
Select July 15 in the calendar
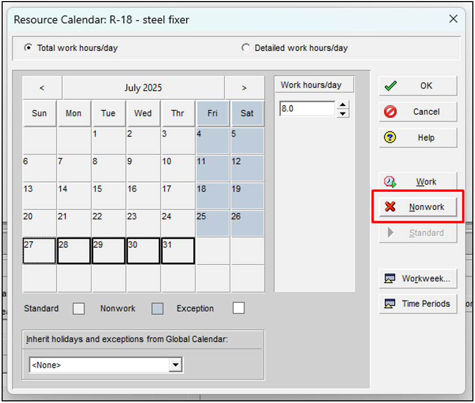pos(108,195)
